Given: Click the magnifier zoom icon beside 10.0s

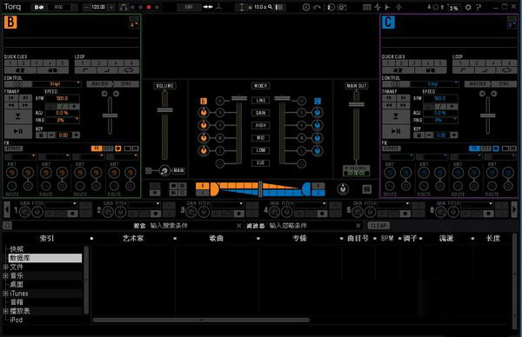Looking at the screenshot, I should point(271,7).
